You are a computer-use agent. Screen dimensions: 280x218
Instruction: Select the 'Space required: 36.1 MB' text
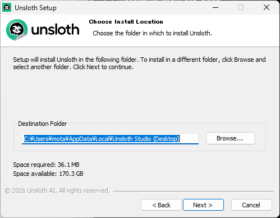(x=46, y=165)
